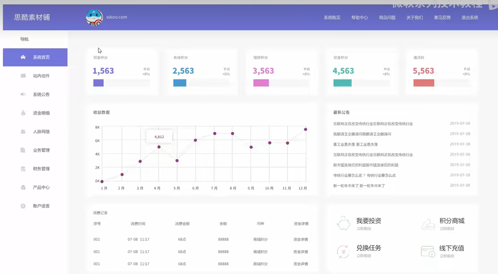The image size is (498, 274).
Task: Click the 积分商城 shop icon
Action: click(428, 224)
